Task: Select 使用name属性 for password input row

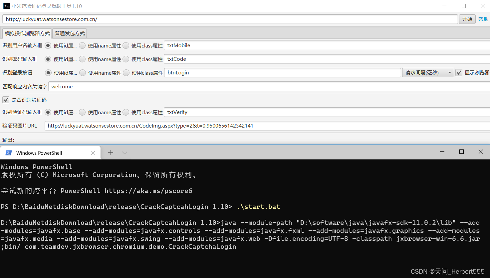Action: pyautogui.click(x=82, y=59)
